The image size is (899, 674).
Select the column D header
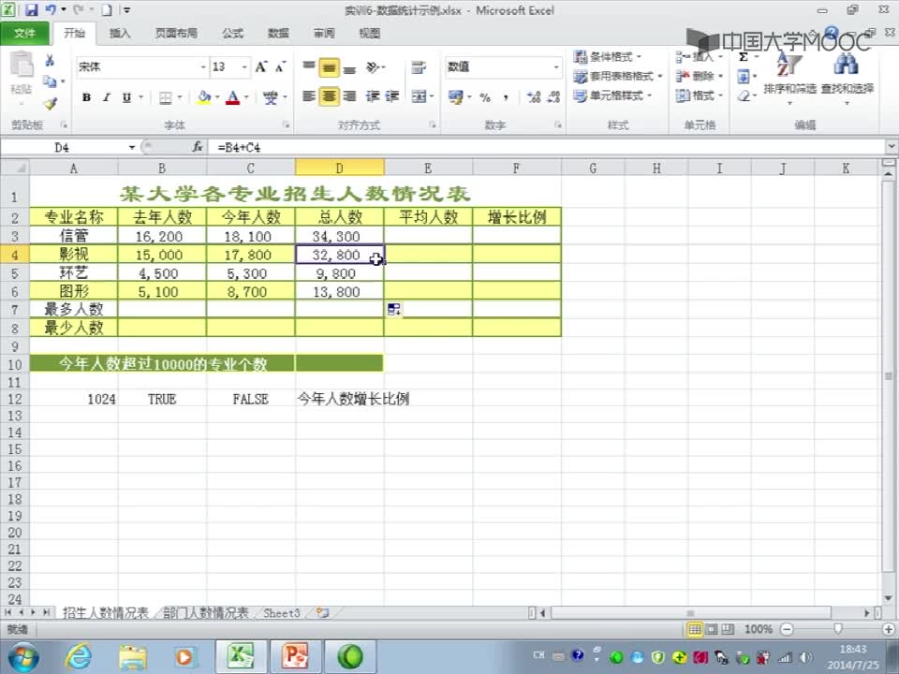coord(339,168)
